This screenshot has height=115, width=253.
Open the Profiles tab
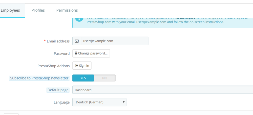pyautogui.click(x=38, y=10)
